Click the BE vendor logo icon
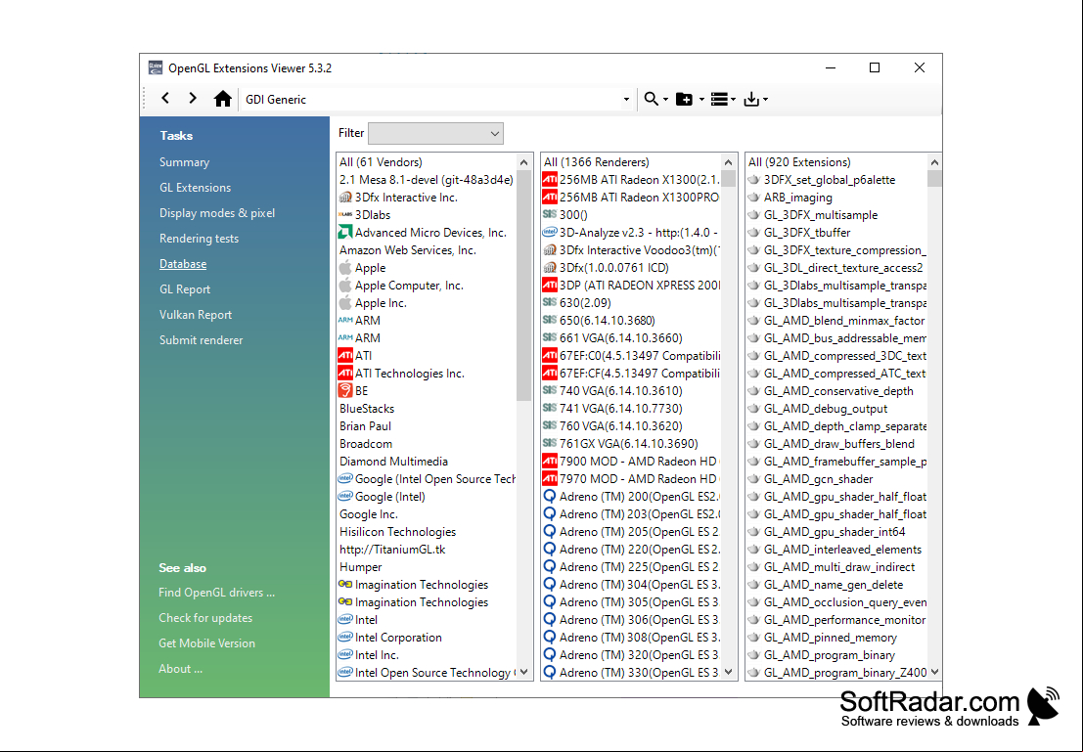The image size is (1083, 752). coord(345,391)
